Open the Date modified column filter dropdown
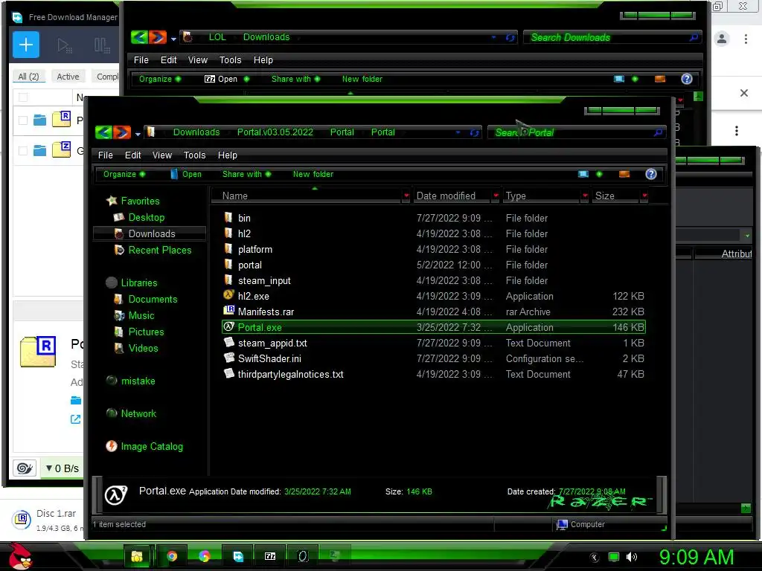This screenshot has height=571, width=762. [x=496, y=196]
